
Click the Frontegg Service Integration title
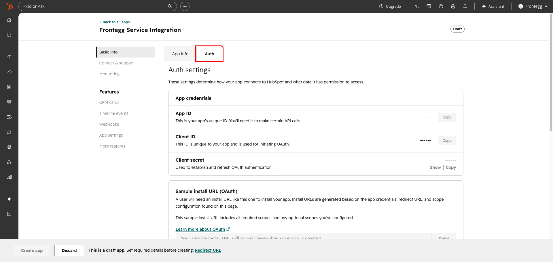140,30
